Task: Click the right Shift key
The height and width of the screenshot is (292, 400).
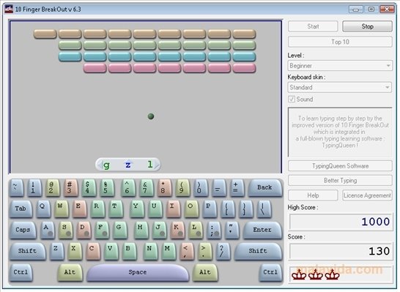Action: (258, 251)
